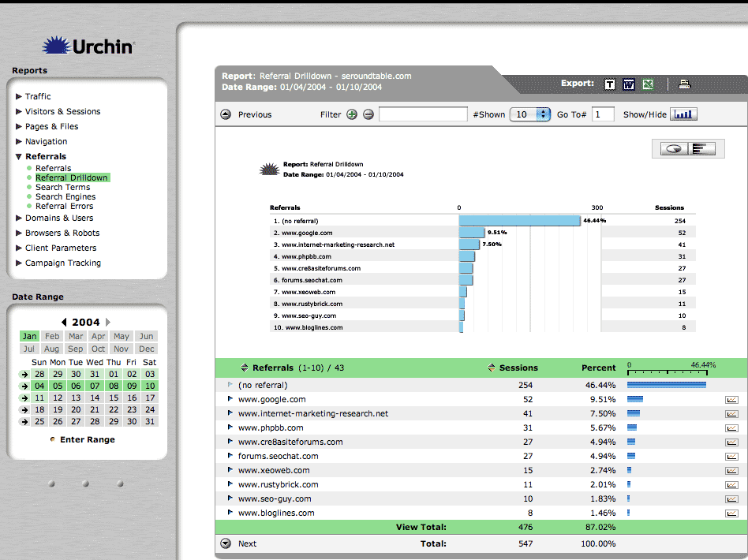Select Feb in month picker
The width and height of the screenshot is (748, 560).
(52, 336)
